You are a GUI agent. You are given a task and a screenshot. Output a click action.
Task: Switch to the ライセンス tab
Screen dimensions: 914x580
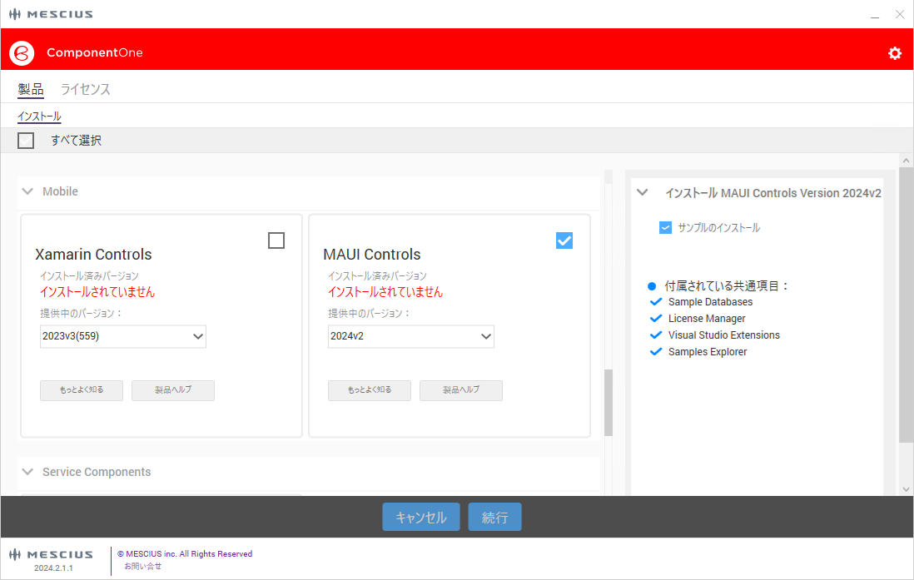coord(85,89)
